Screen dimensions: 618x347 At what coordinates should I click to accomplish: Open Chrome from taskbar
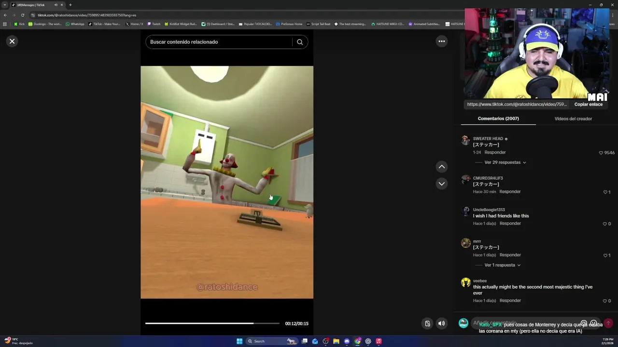click(357, 341)
